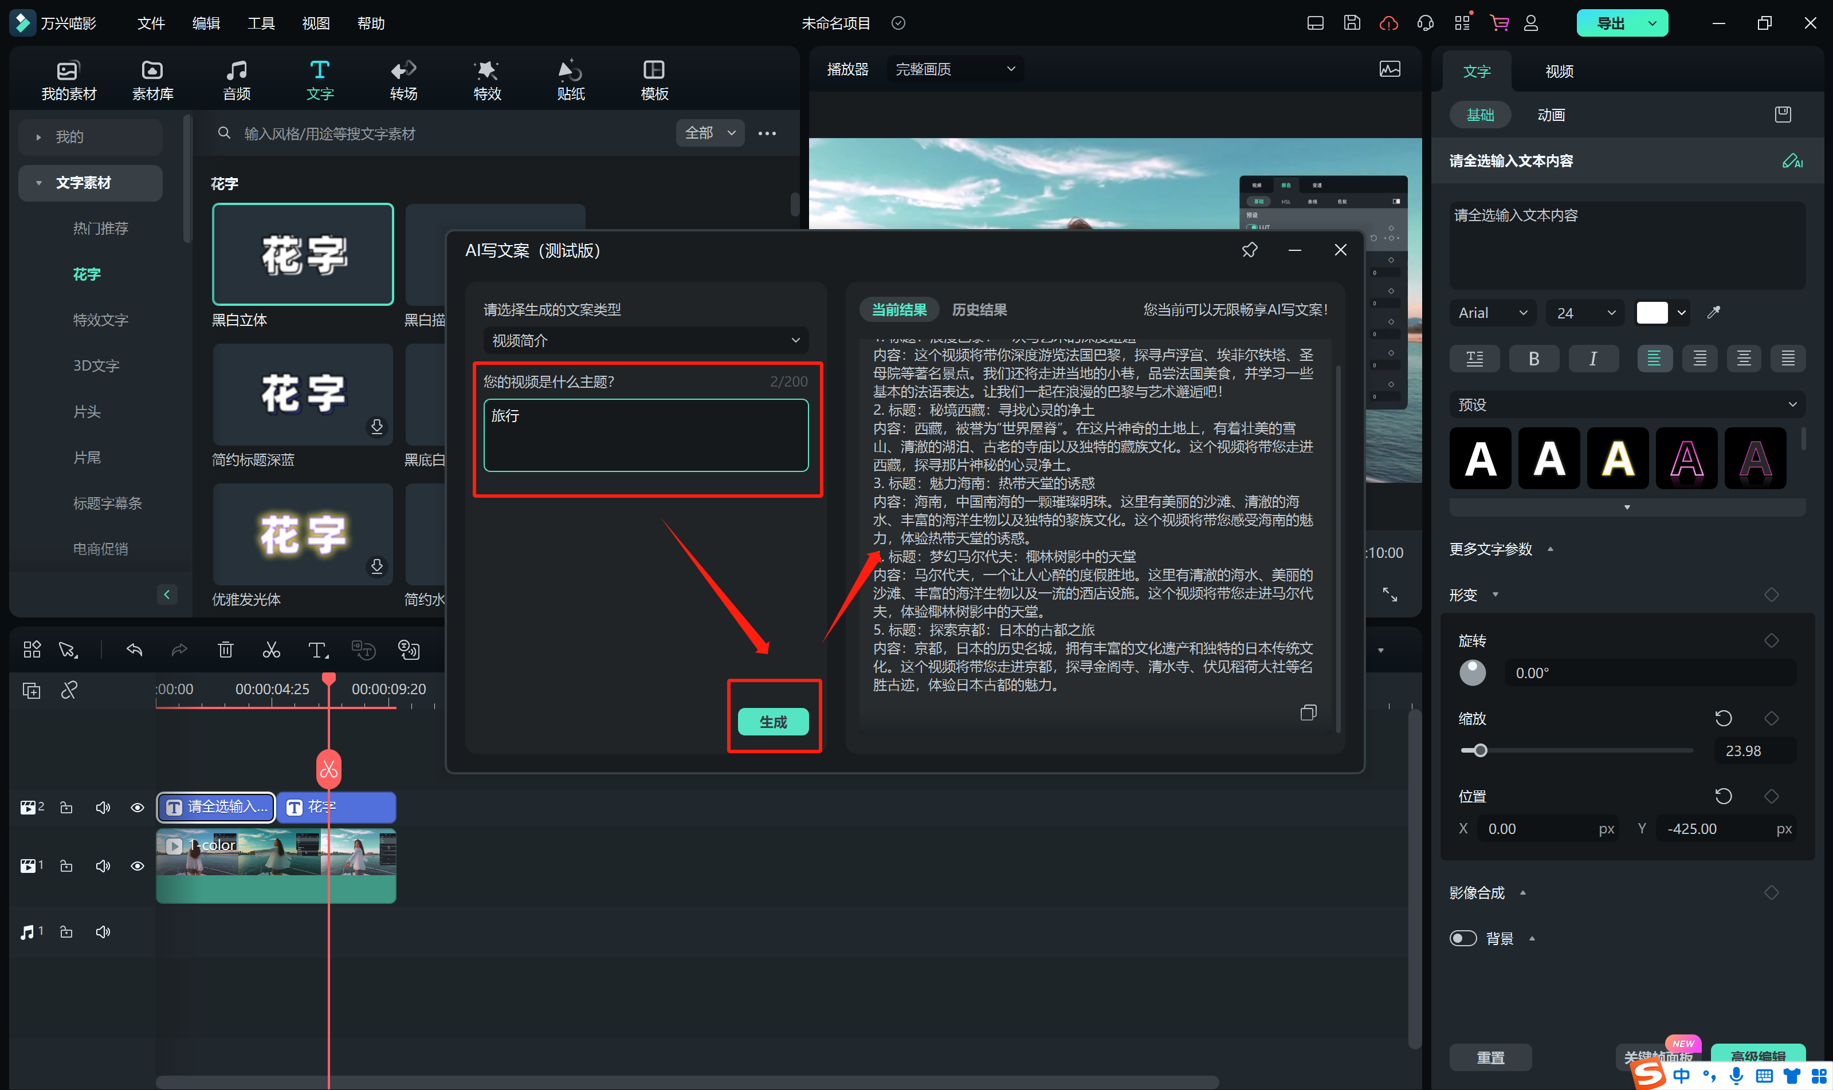Screen dimensions: 1833x1090
Task: Click the undo arrow in timeline toolbar
Action: 135,650
